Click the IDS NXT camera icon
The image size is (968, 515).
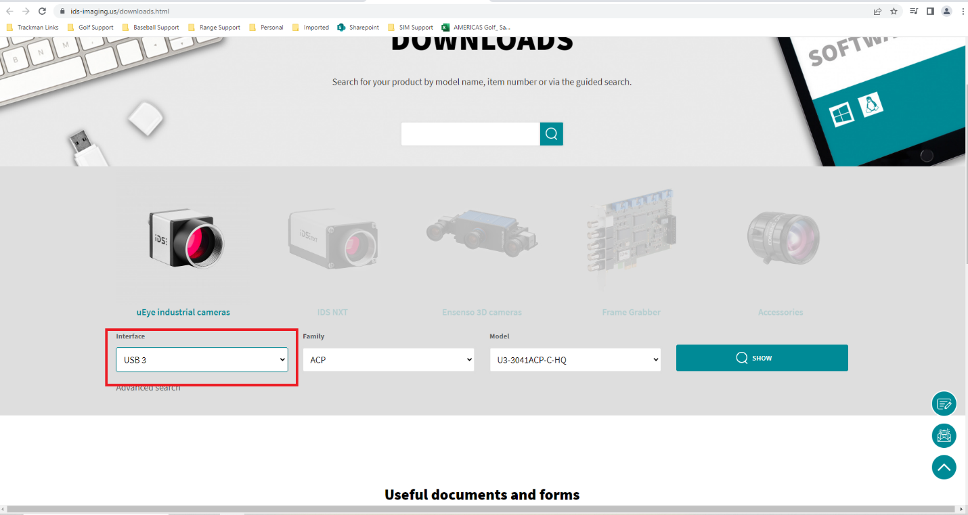click(333, 240)
